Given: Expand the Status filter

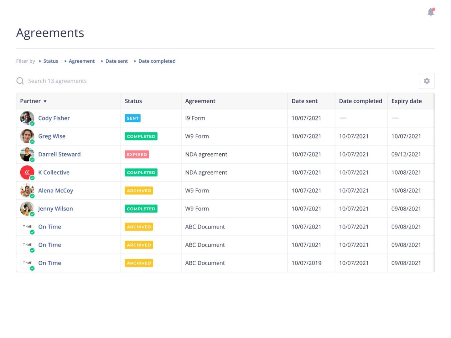Looking at the screenshot, I should pos(50,61).
